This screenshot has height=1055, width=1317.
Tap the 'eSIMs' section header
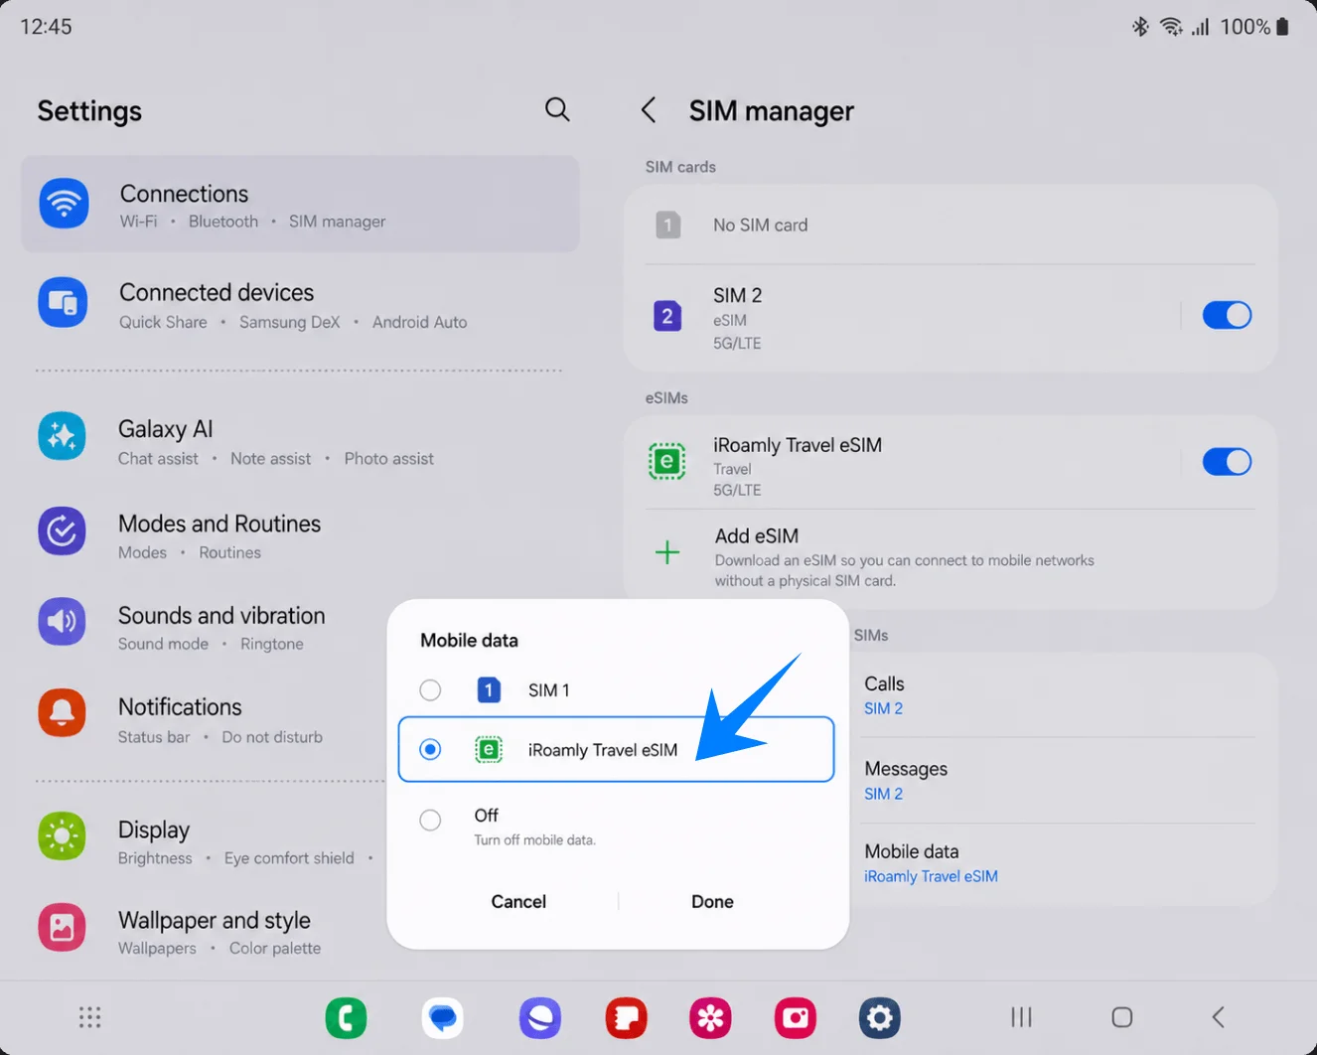(666, 397)
